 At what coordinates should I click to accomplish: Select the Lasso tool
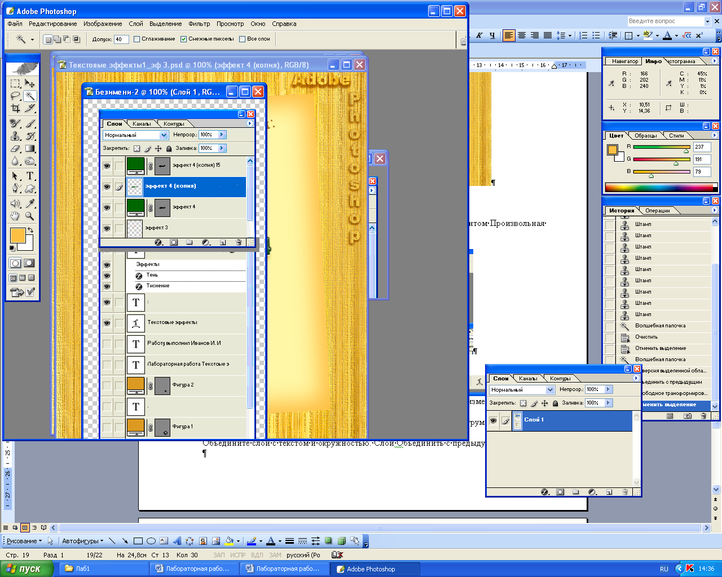[x=15, y=96]
